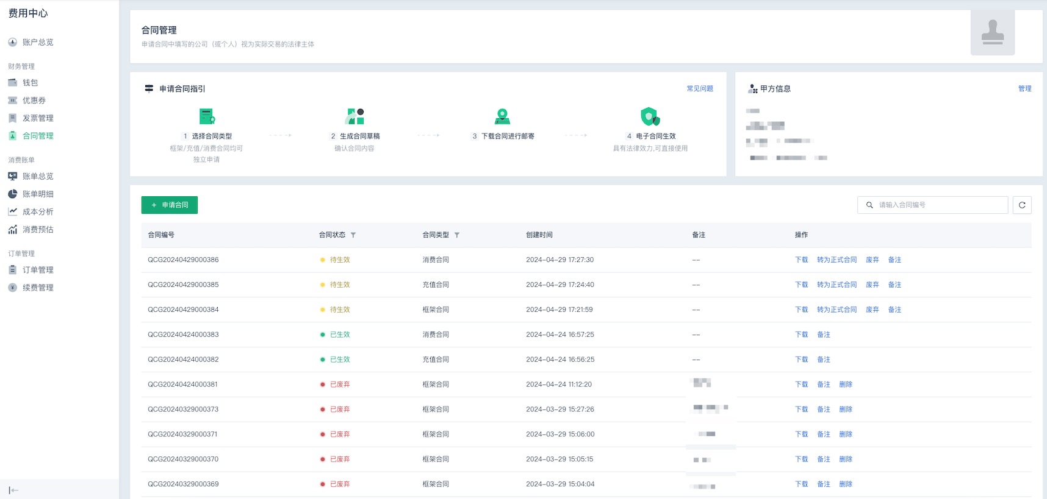Open the 常见问题 link
1047x499 pixels.
tap(700, 89)
